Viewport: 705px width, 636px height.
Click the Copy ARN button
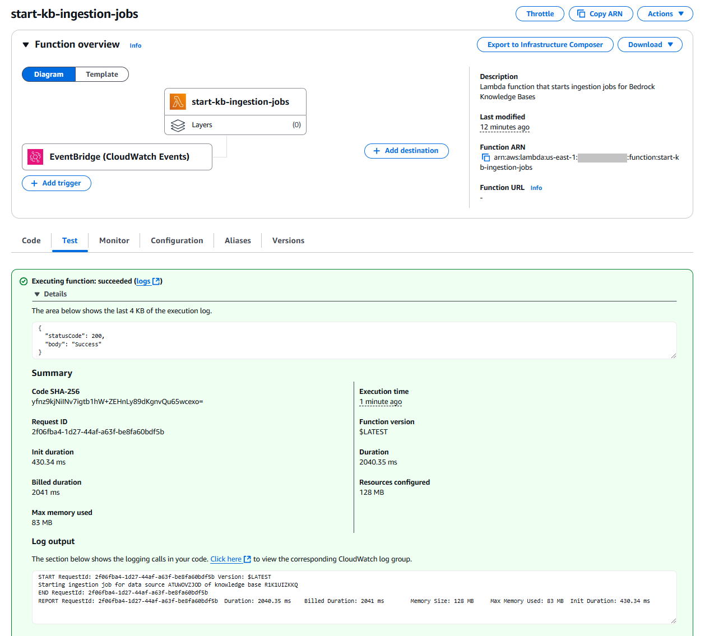click(601, 13)
